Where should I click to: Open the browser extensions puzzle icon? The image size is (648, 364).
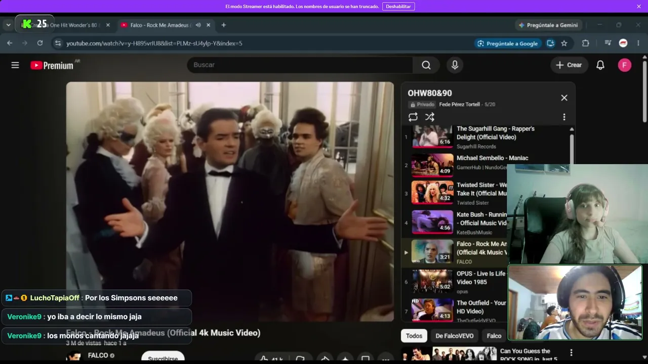point(586,43)
